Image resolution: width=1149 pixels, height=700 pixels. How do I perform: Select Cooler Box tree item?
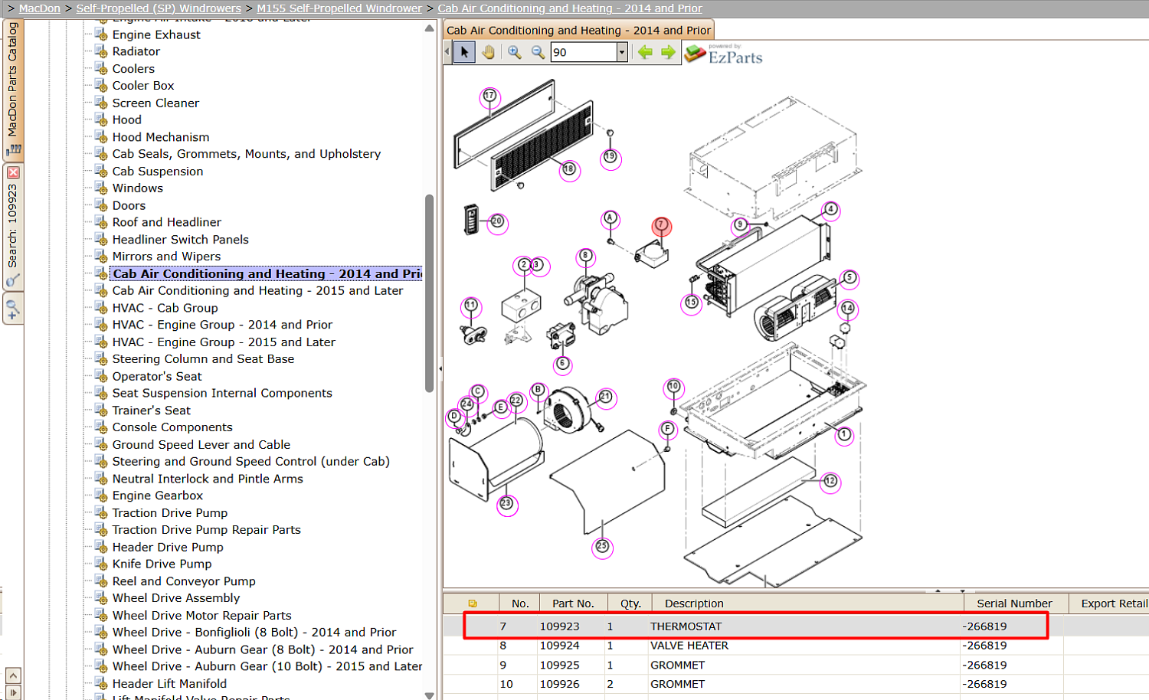pyautogui.click(x=143, y=86)
